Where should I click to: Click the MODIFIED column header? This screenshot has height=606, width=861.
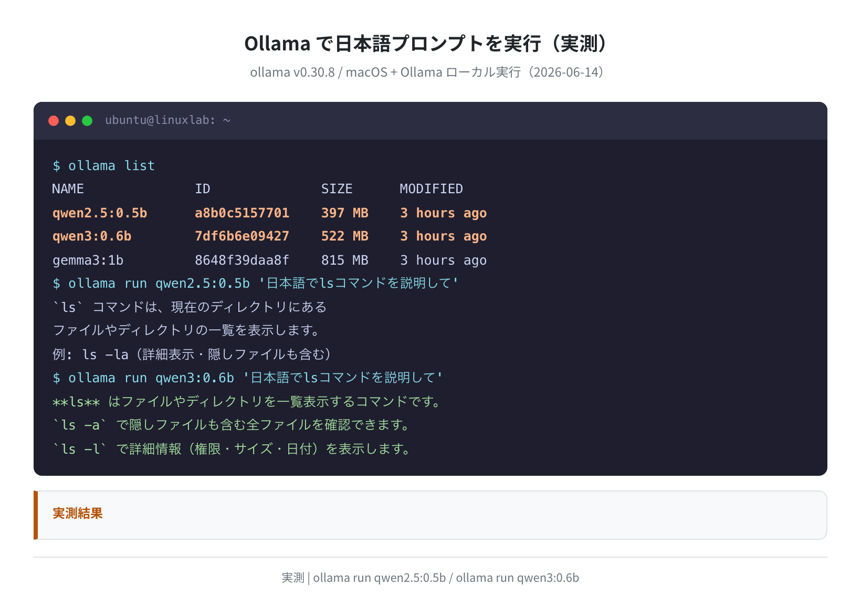click(432, 189)
